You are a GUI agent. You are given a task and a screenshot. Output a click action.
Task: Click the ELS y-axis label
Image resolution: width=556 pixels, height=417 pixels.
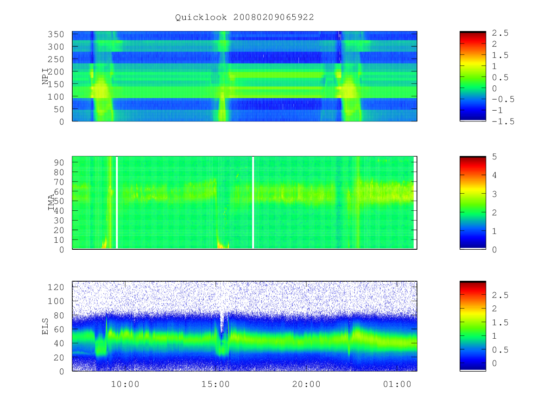point(45,326)
